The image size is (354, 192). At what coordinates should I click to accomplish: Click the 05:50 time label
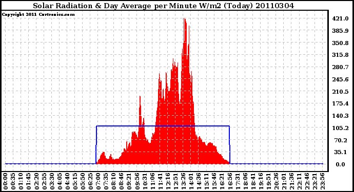tap(83, 181)
